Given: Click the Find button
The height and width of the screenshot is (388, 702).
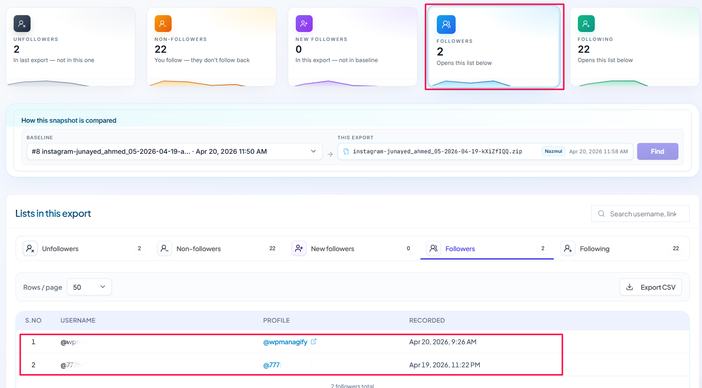Looking at the screenshot, I should coord(657,151).
